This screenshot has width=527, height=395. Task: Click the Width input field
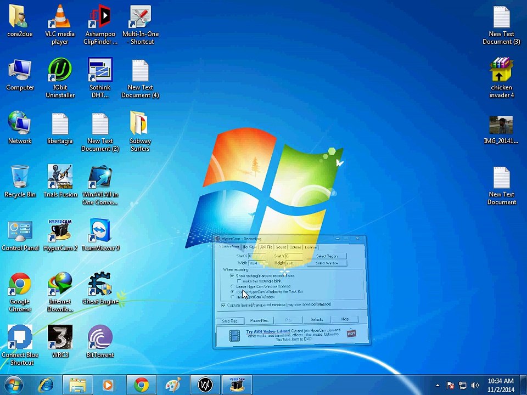[257, 263]
